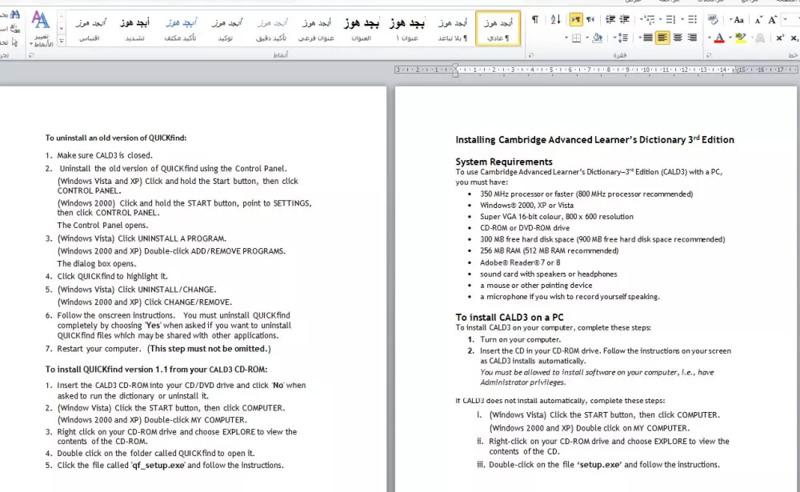Click the 'To install CALD3 on a PC' heading
The height and width of the screenshot is (492, 800).
click(x=509, y=317)
